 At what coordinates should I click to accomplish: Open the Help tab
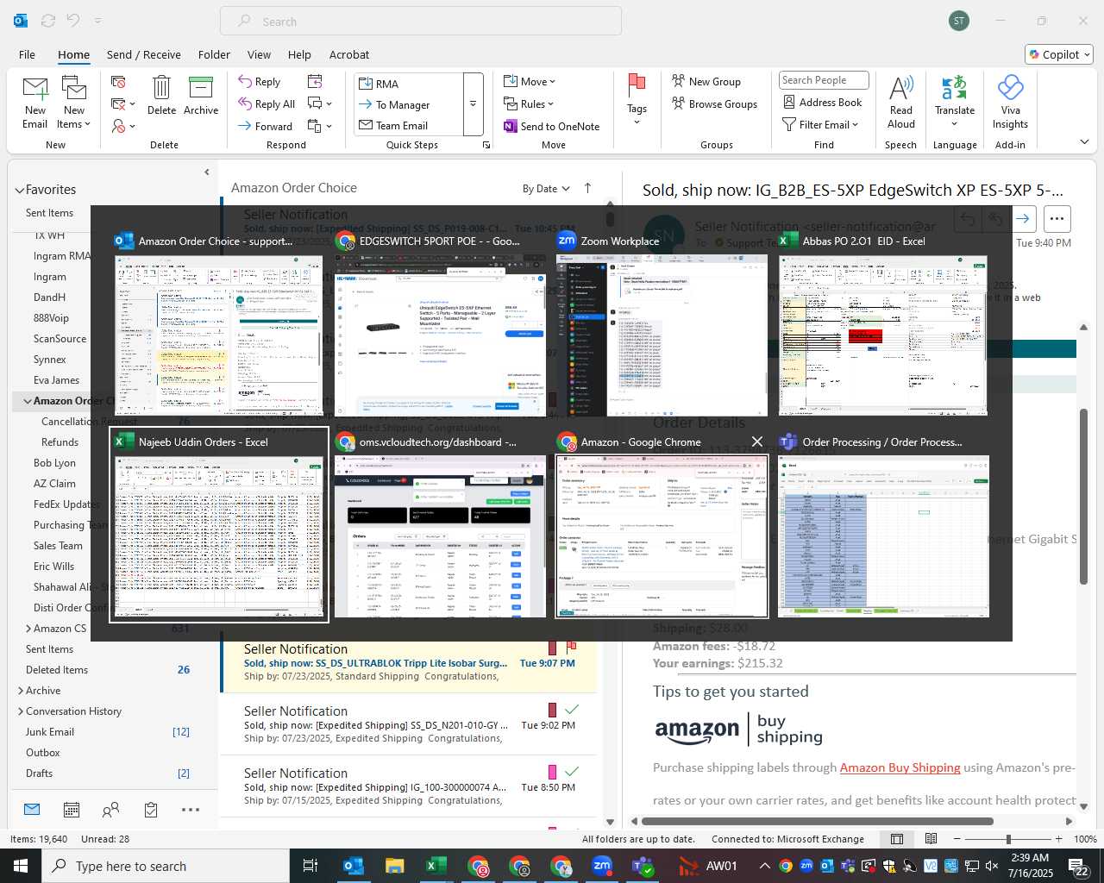click(299, 54)
